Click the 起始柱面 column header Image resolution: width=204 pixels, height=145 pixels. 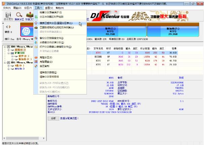click(118, 48)
